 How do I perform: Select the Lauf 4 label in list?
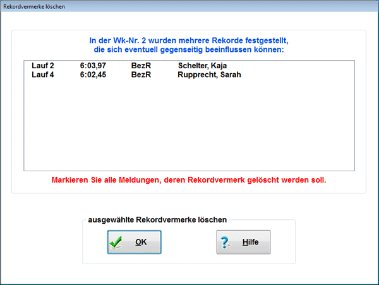[x=43, y=75]
